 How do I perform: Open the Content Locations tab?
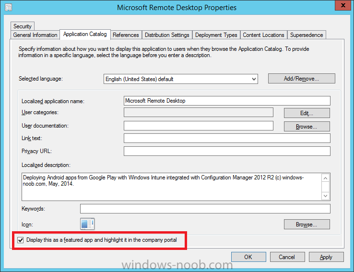click(263, 35)
